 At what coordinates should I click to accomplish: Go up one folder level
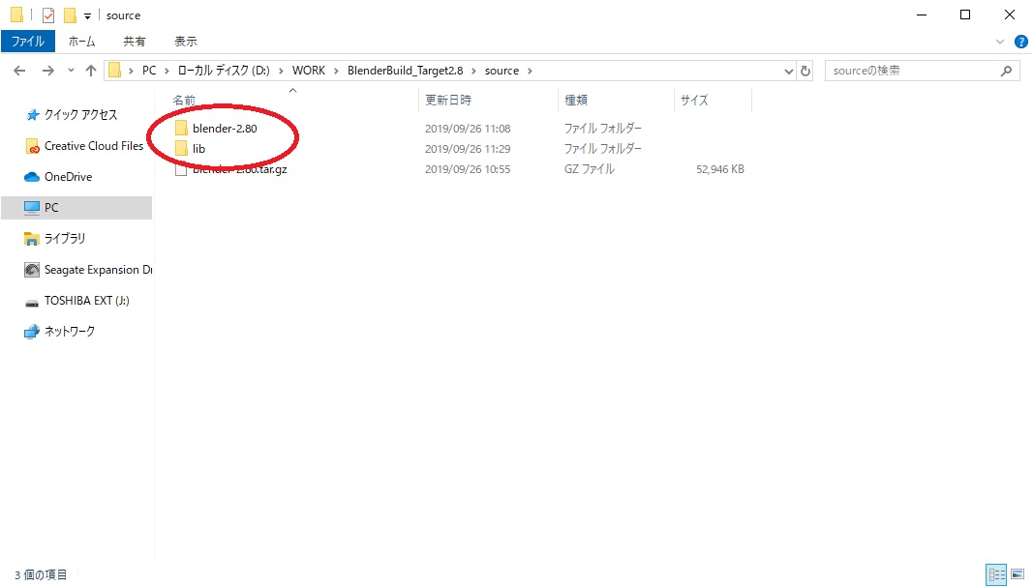[x=91, y=71]
